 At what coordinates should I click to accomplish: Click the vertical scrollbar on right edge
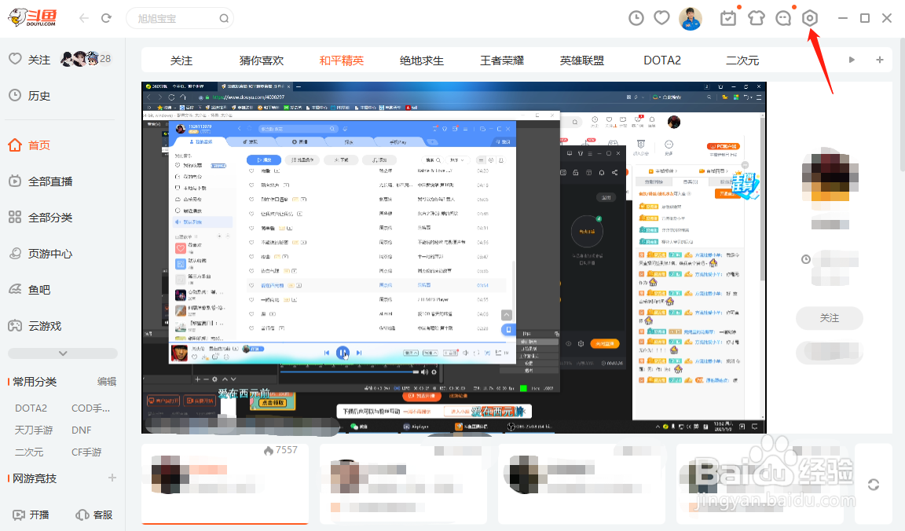[x=902, y=104]
